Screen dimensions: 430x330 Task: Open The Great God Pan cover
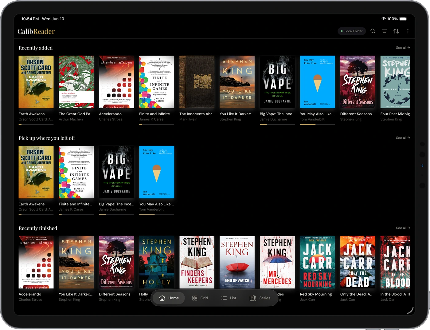point(76,82)
